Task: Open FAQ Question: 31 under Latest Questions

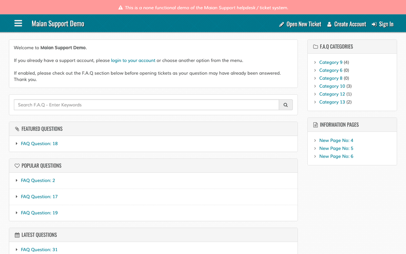Action: [x=39, y=250]
